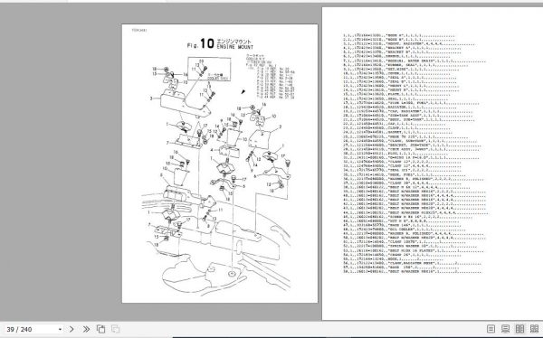Switch to two-page side-by-side view

click(x=519, y=329)
